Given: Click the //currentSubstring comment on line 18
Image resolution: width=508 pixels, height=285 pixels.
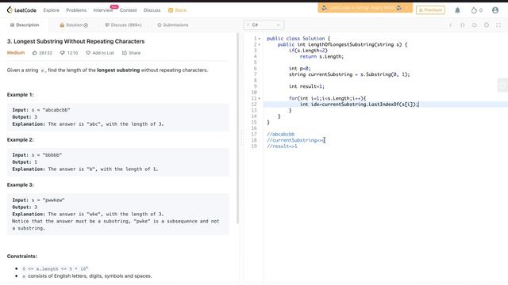Looking at the screenshot, I should click(x=295, y=140).
